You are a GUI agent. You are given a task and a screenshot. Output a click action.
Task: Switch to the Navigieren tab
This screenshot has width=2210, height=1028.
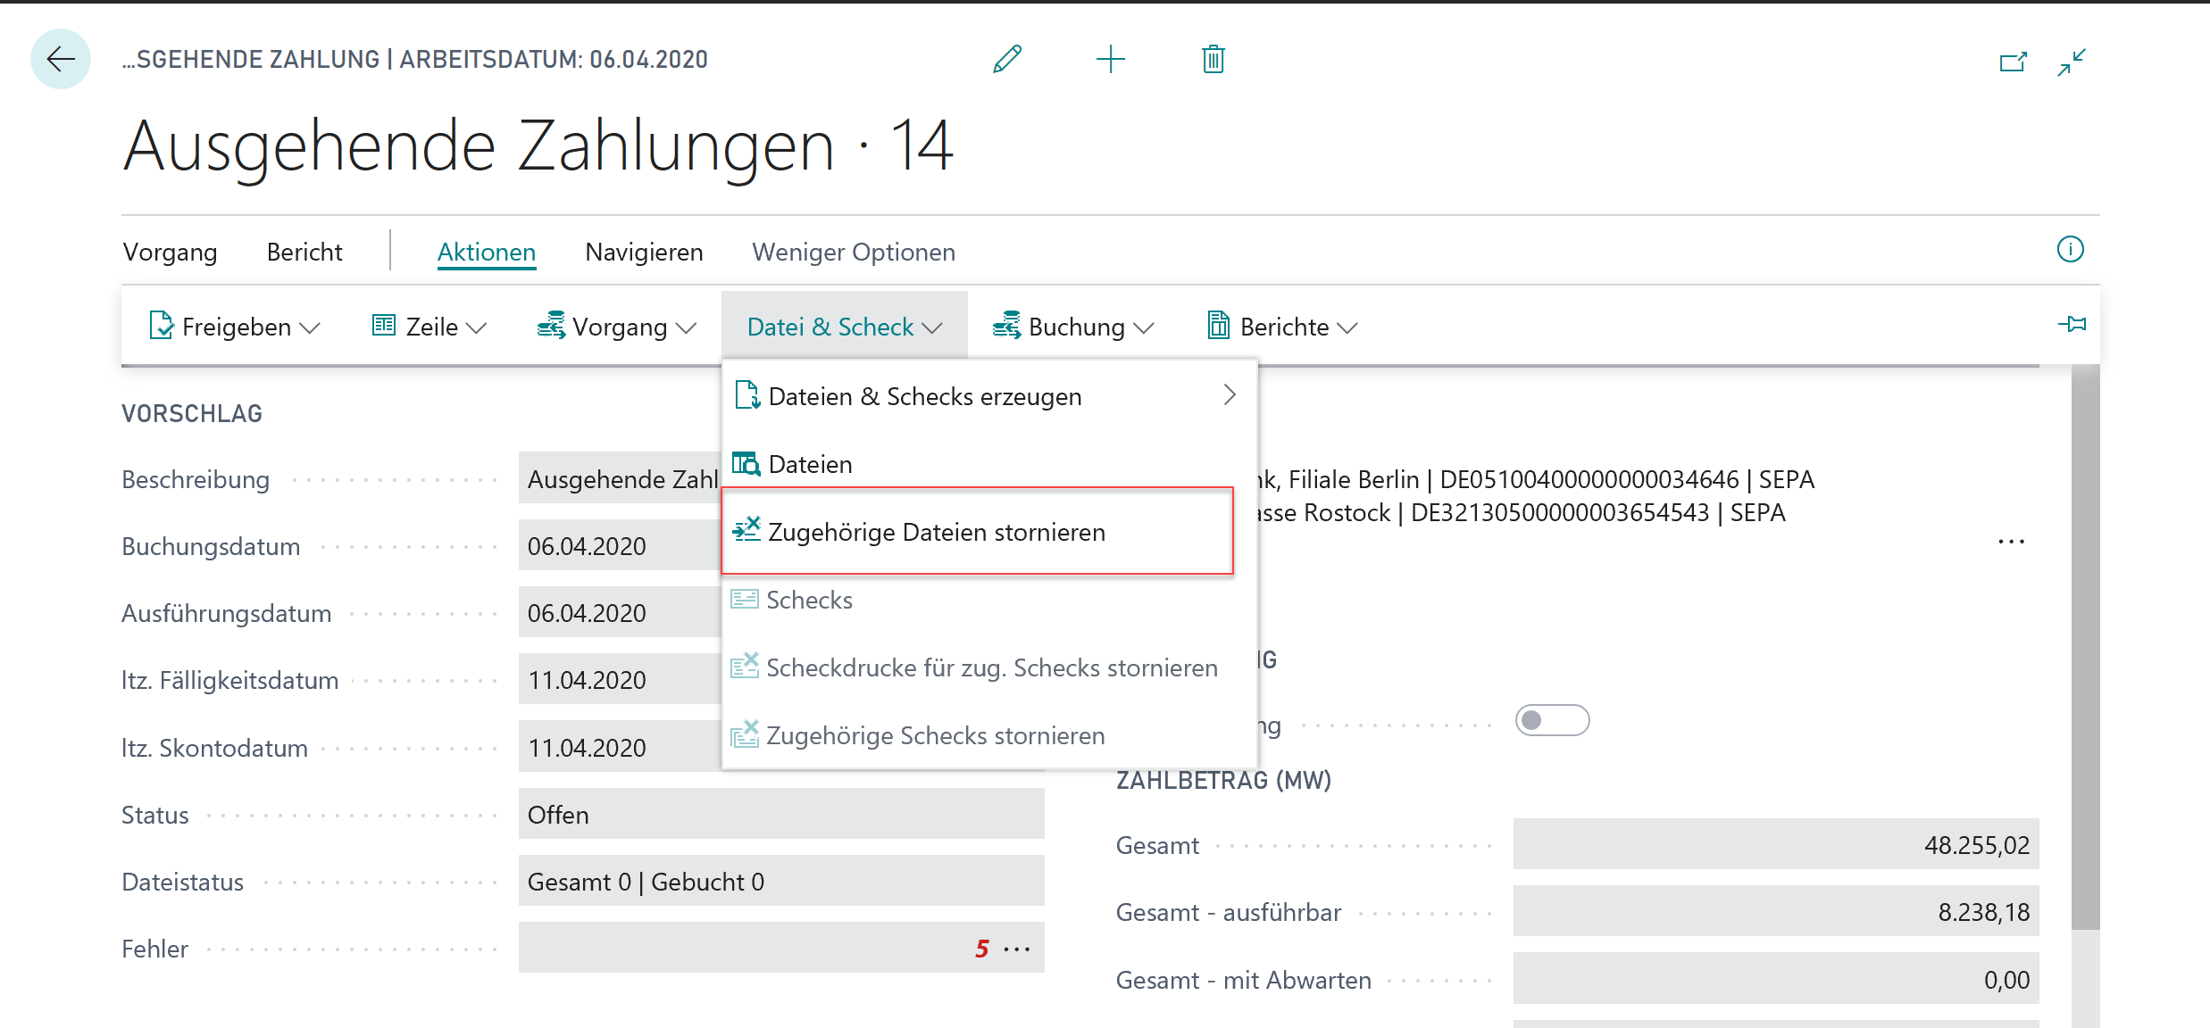pyautogui.click(x=644, y=253)
